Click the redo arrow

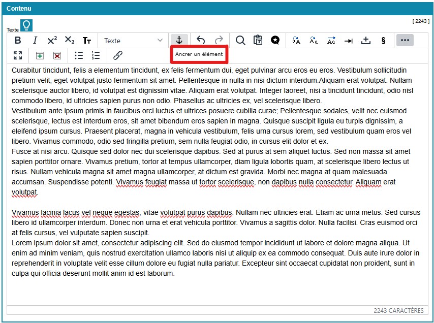(219, 41)
